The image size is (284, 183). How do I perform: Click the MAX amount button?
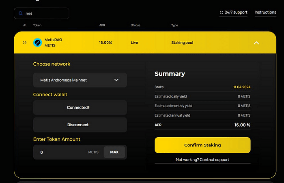tap(114, 152)
